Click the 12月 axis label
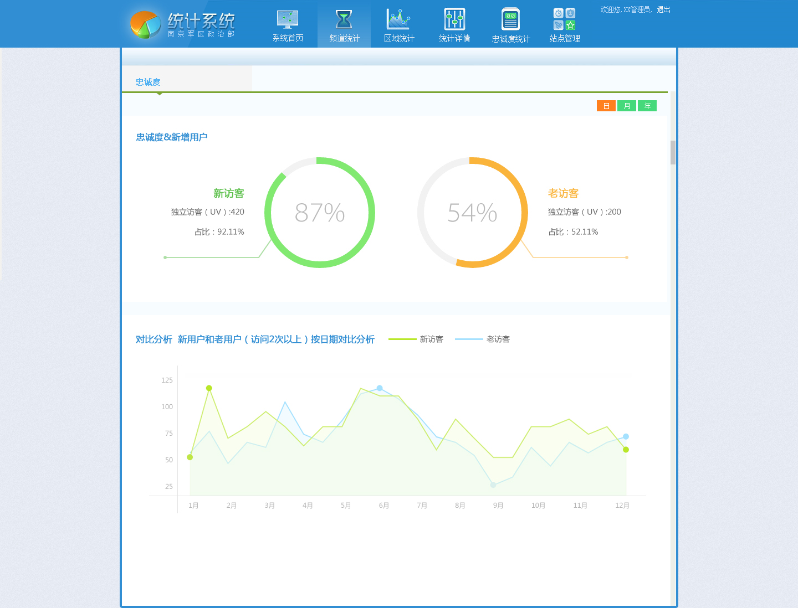Image resolution: width=798 pixels, height=608 pixels. click(622, 506)
